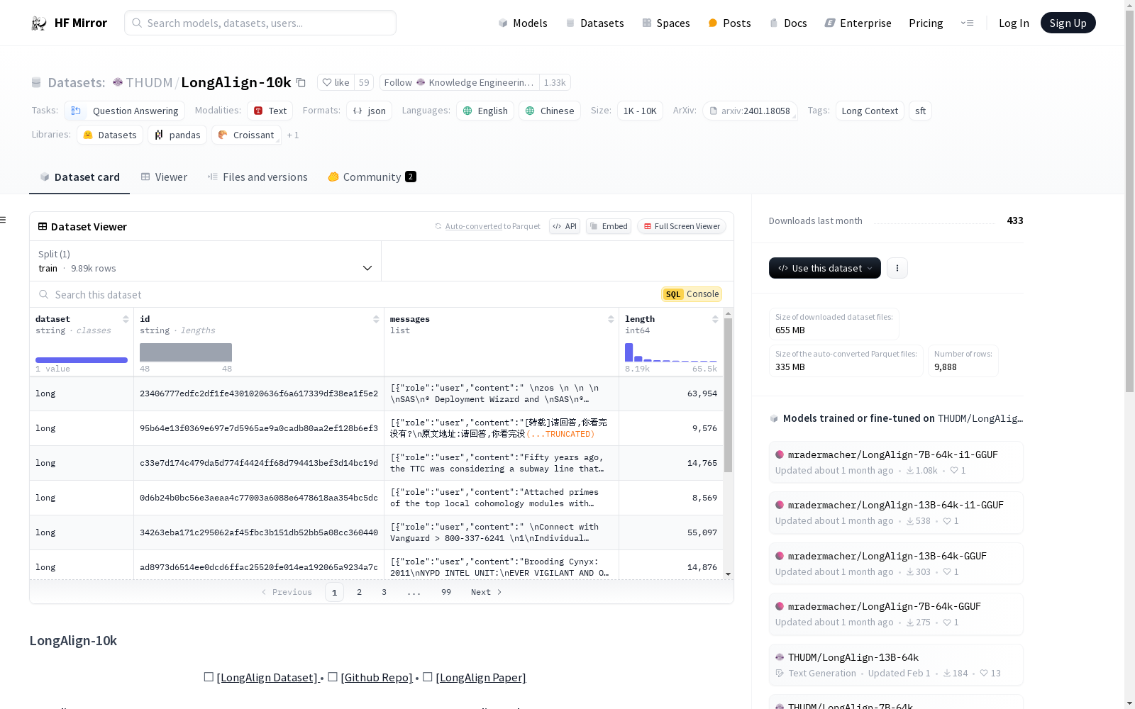This screenshot has height=709, width=1135.
Task: Switch to the Files and versions tab
Action: click(258, 177)
